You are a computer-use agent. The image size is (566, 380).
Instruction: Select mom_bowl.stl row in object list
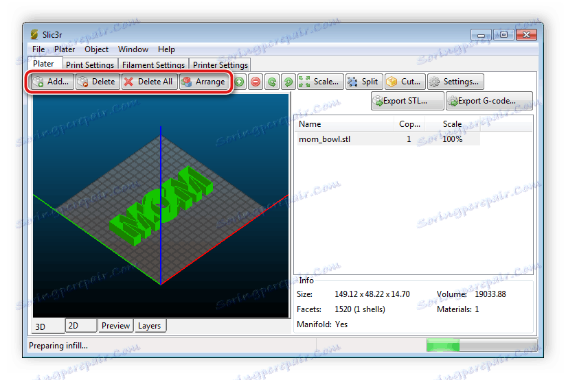coord(388,139)
